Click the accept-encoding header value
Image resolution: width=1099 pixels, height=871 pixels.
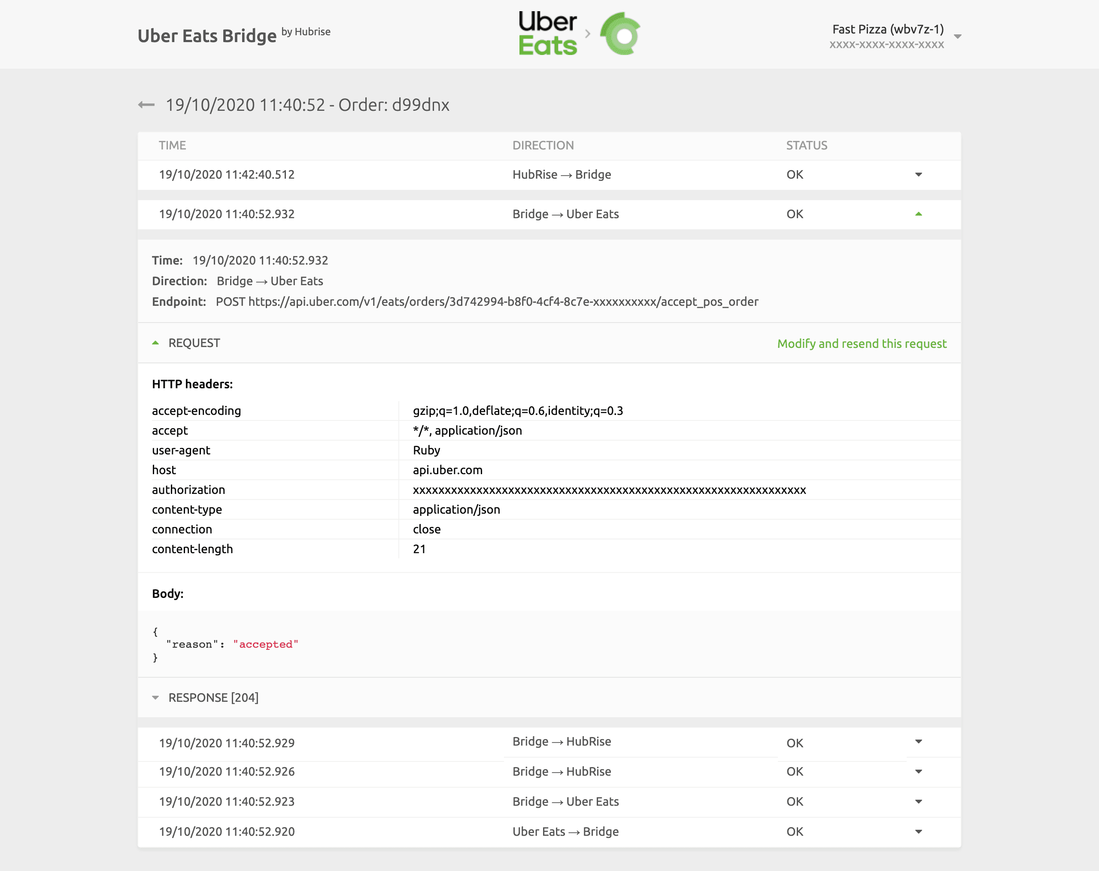[518, 411]
